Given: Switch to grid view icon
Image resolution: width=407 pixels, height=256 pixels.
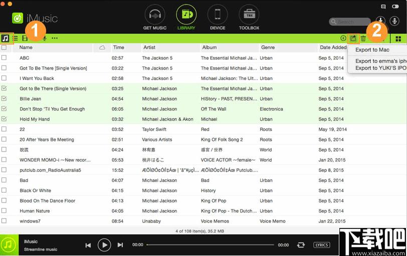Looking at the screenshot, I should click(398, 39).
